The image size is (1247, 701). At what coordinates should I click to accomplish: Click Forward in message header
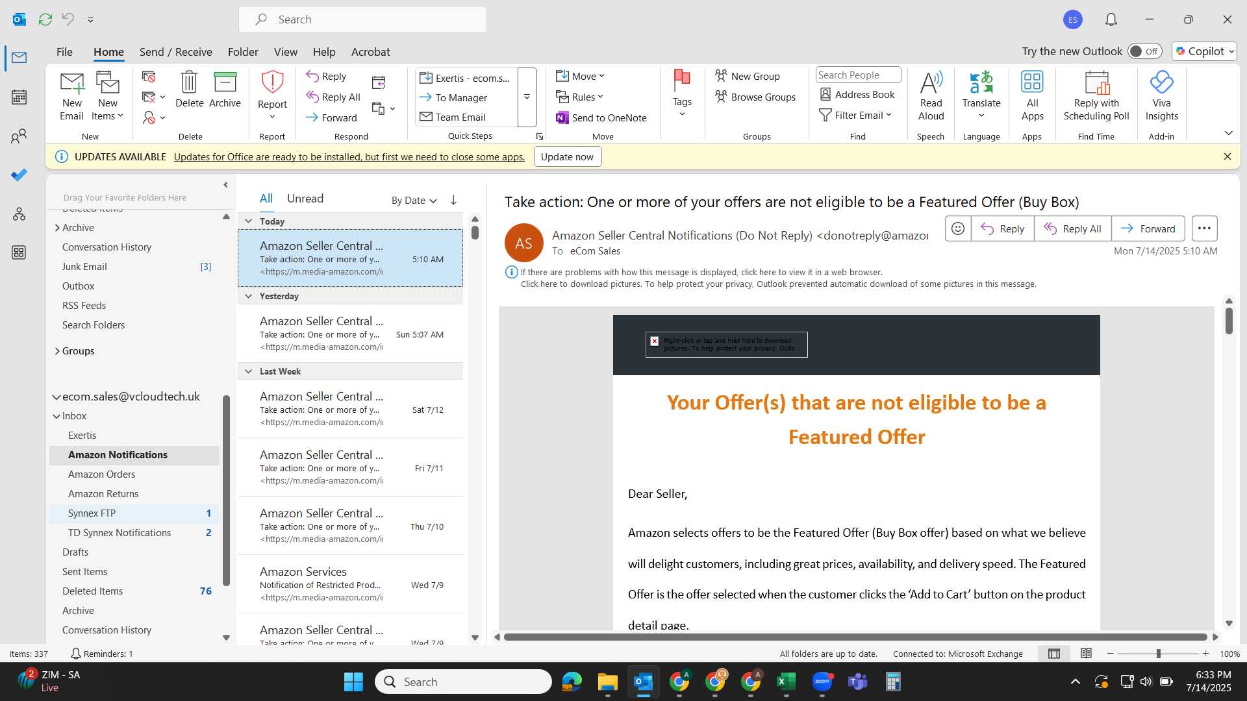(x=1148, y=228)
